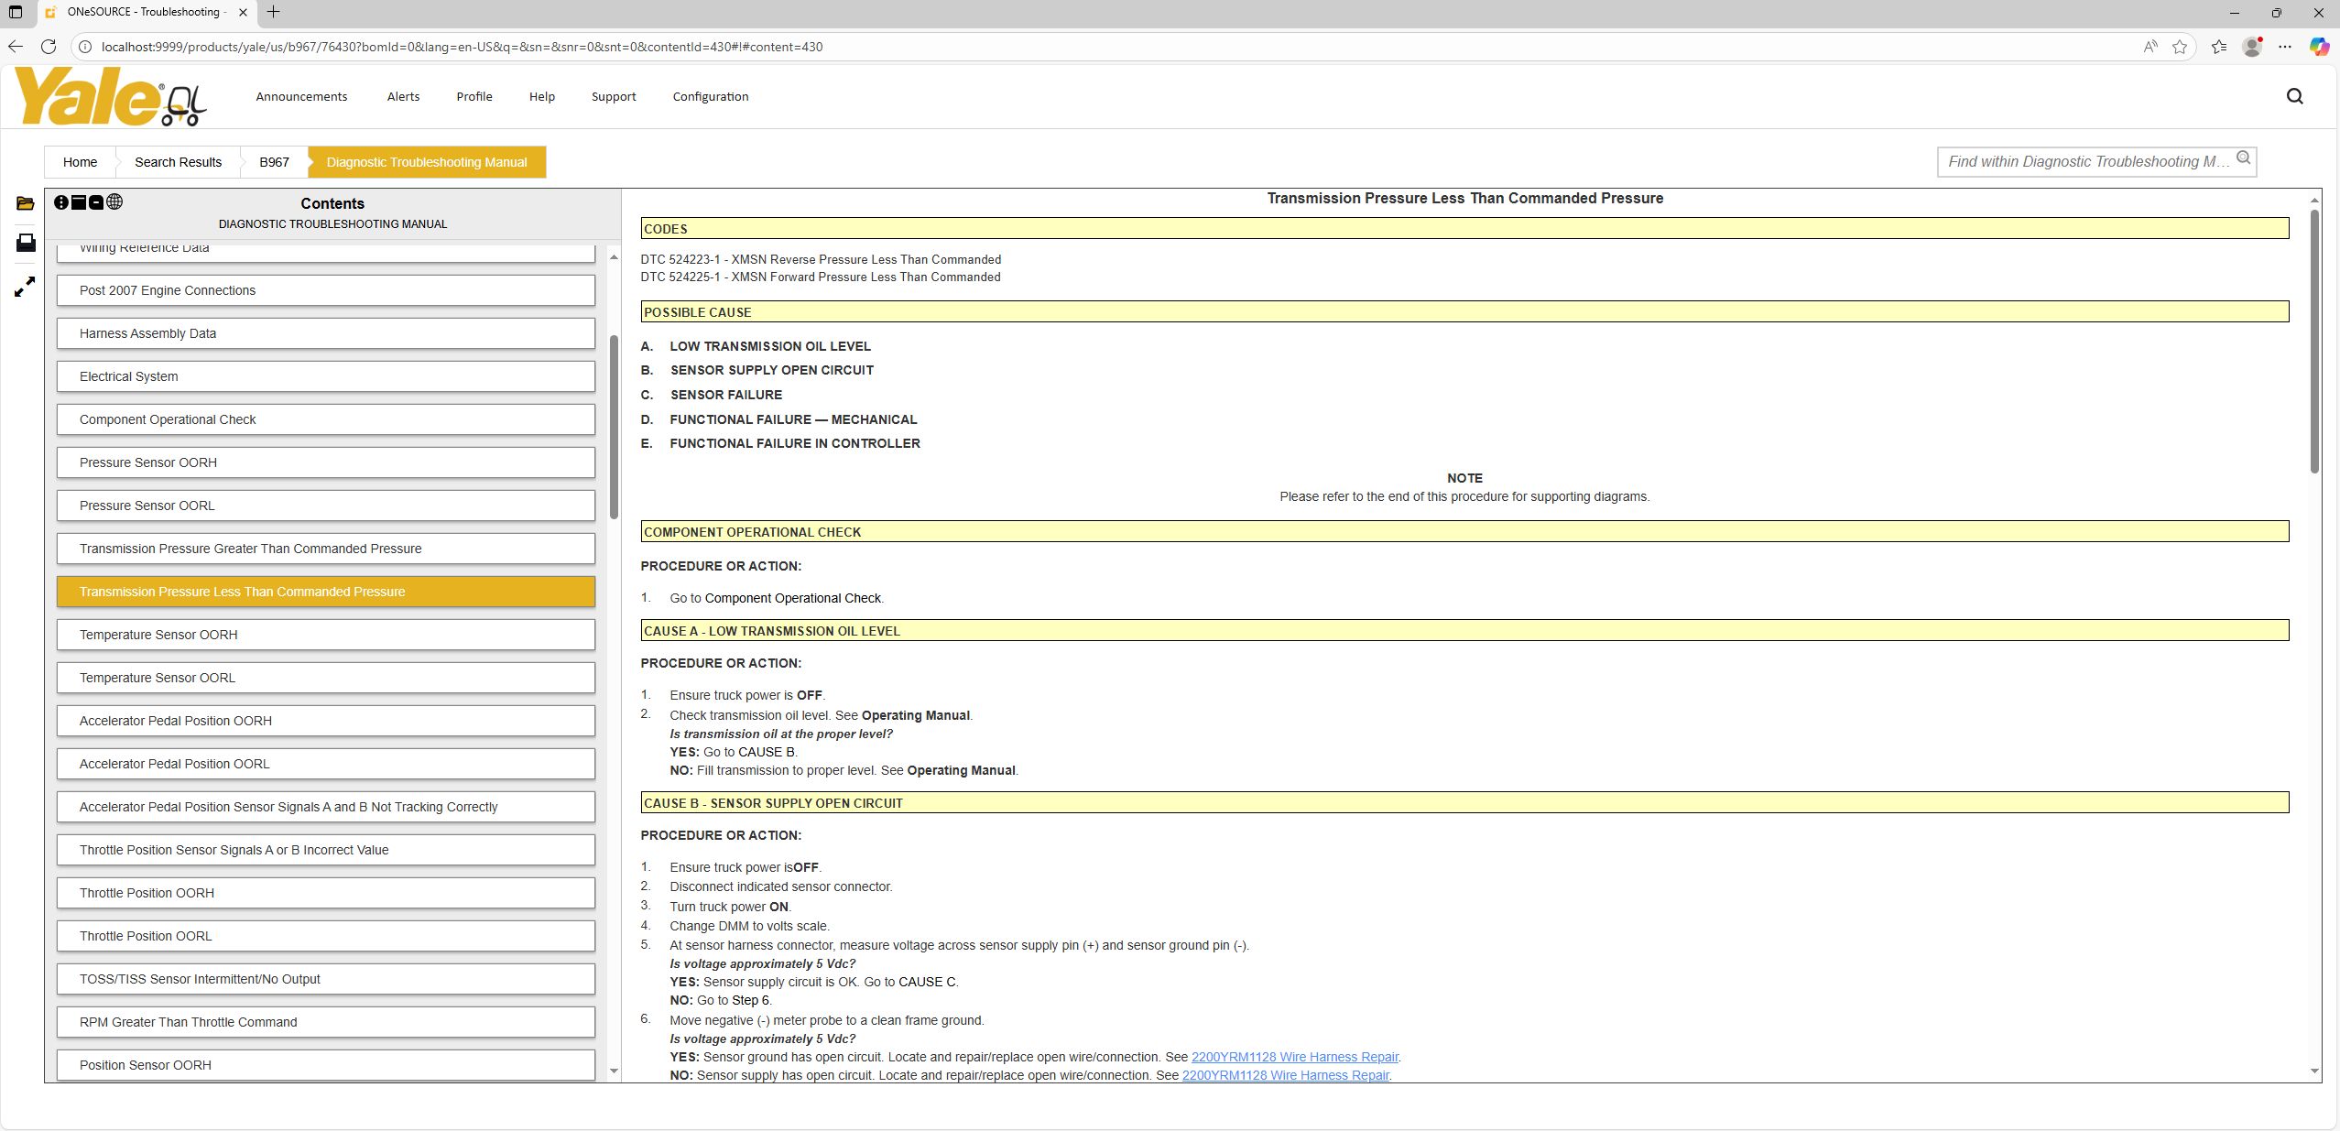Click the magnifier inside the Find within field
The width and height of the screenshot is (2340, 1131).
(2242, 159)
